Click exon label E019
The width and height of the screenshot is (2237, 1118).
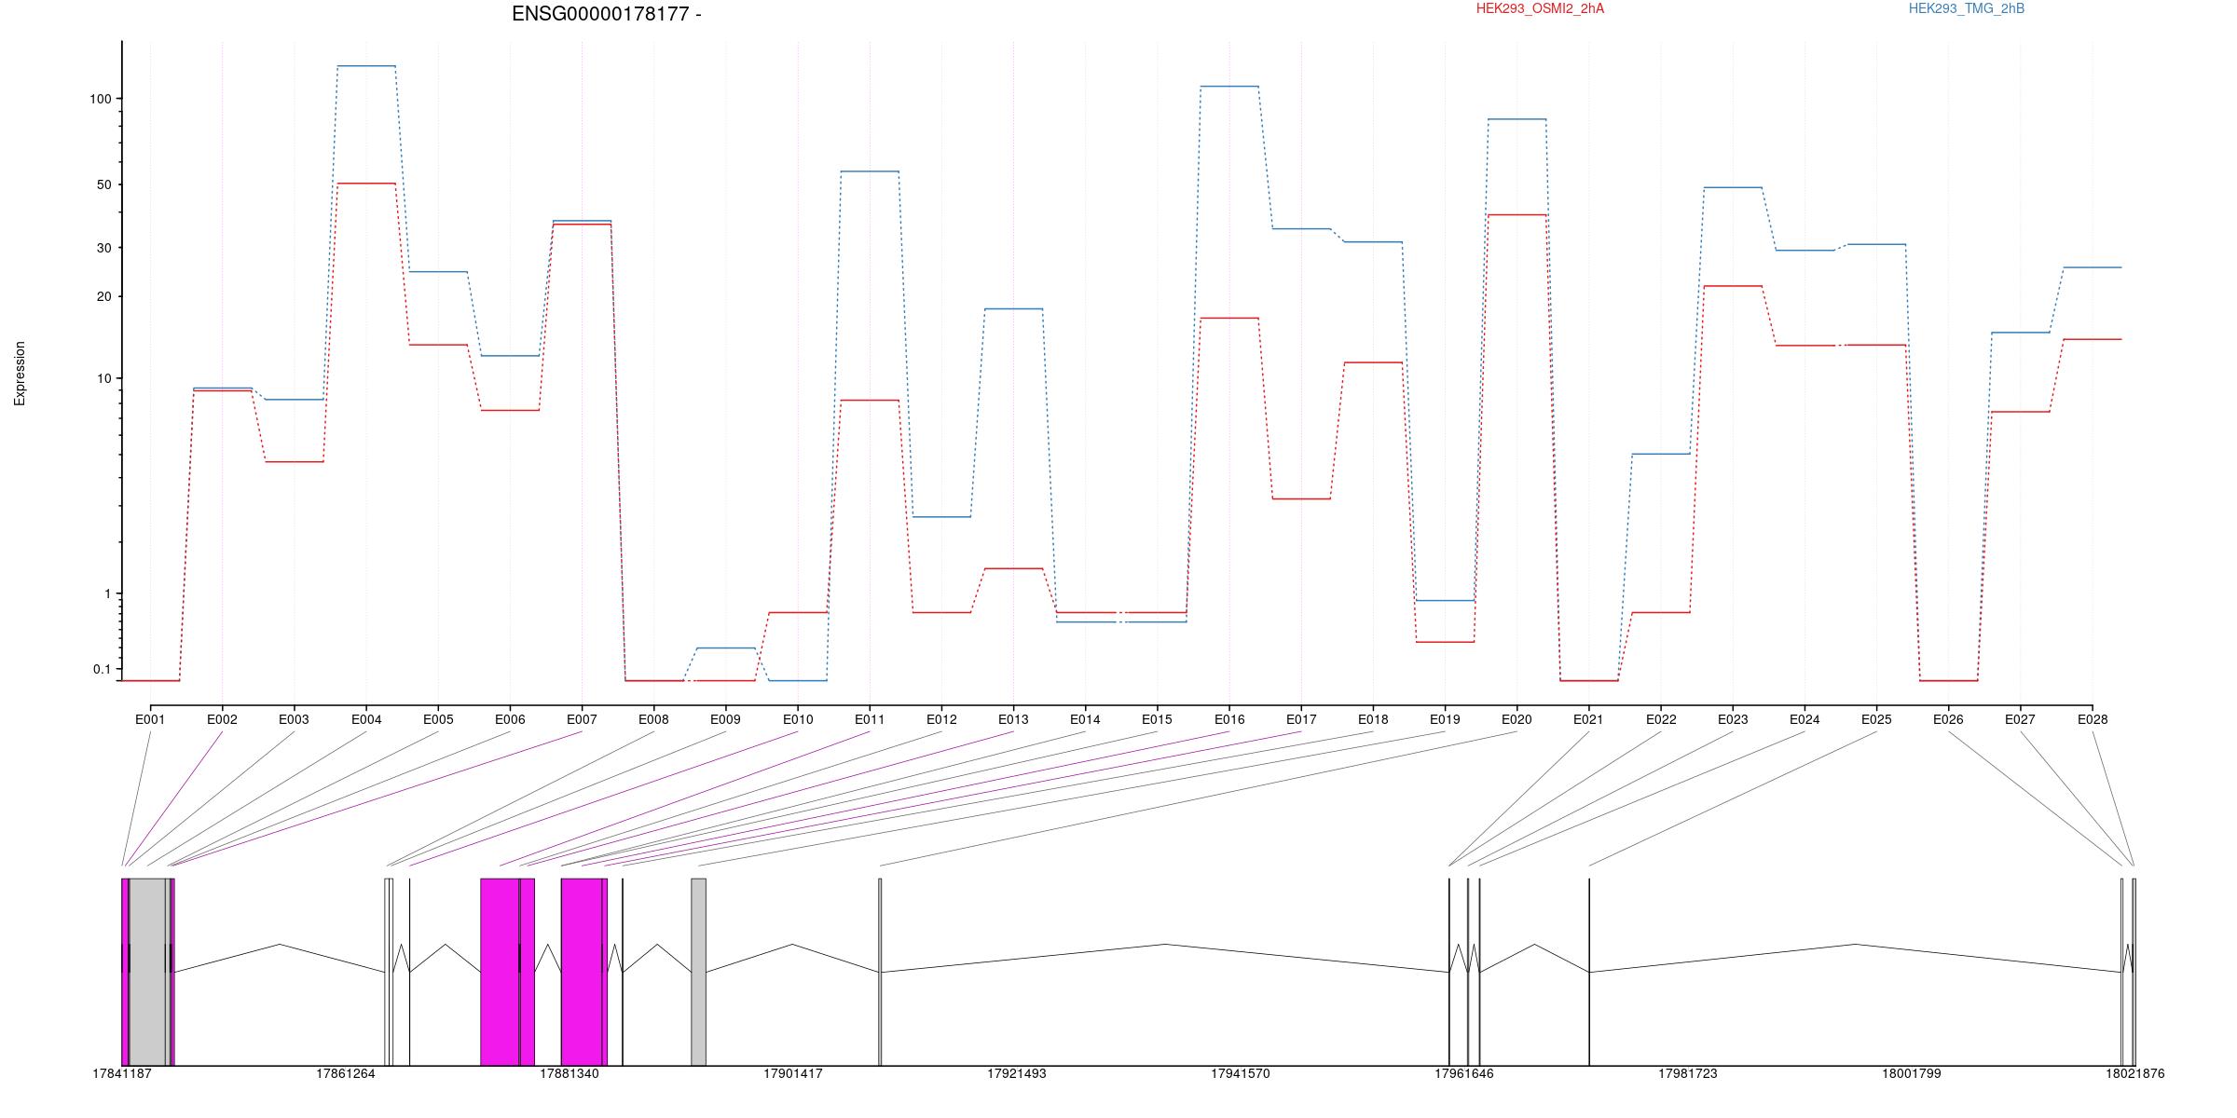1445,719
